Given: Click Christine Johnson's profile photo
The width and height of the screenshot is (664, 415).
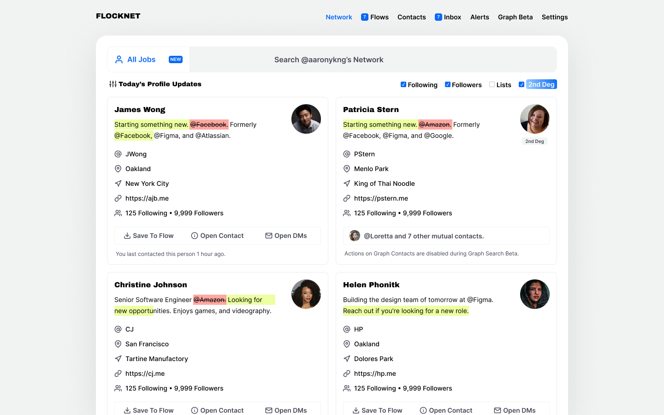Looking at the screenshot, I should [x=306, y=294].
